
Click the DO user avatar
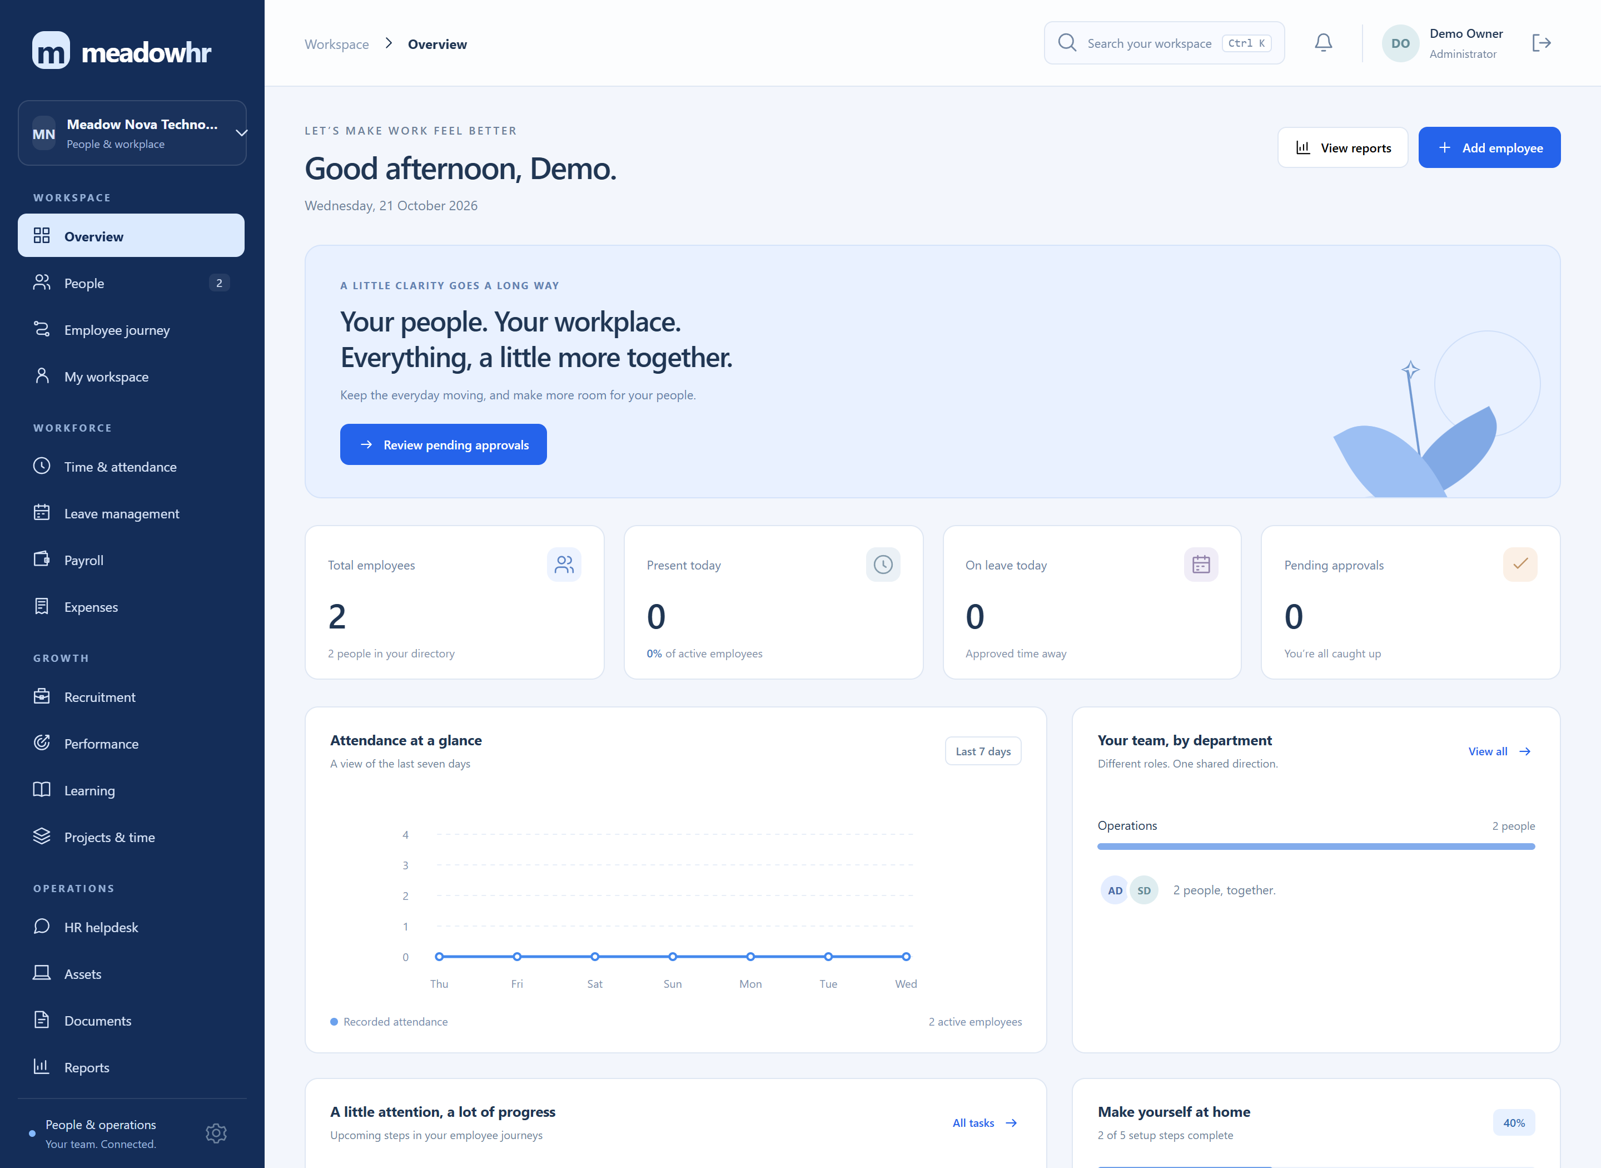1400,43
